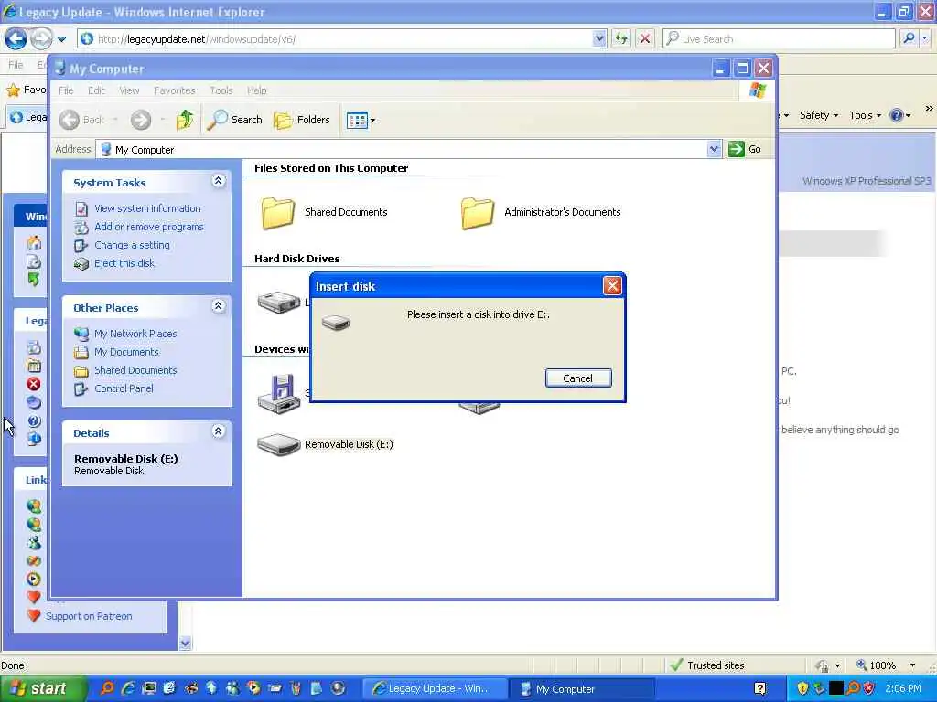
Task: Click the system clock showing 2:06 PM
Action: tap(903, 689)
